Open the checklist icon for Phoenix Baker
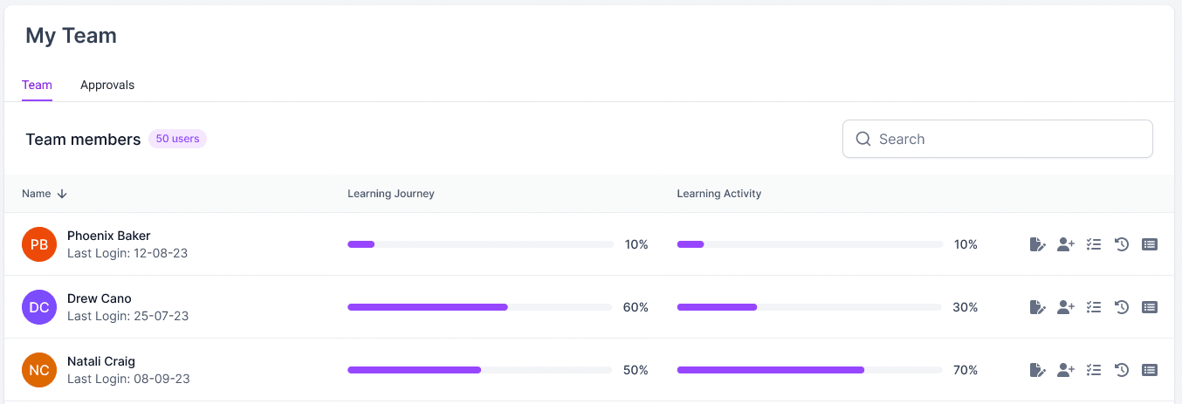Image resolution: width=1182 pixels, height=404 pixels. tap(1093, 244)
